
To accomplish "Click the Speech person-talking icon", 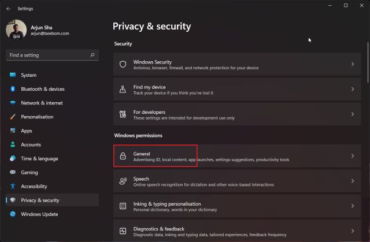I will 123,181.
